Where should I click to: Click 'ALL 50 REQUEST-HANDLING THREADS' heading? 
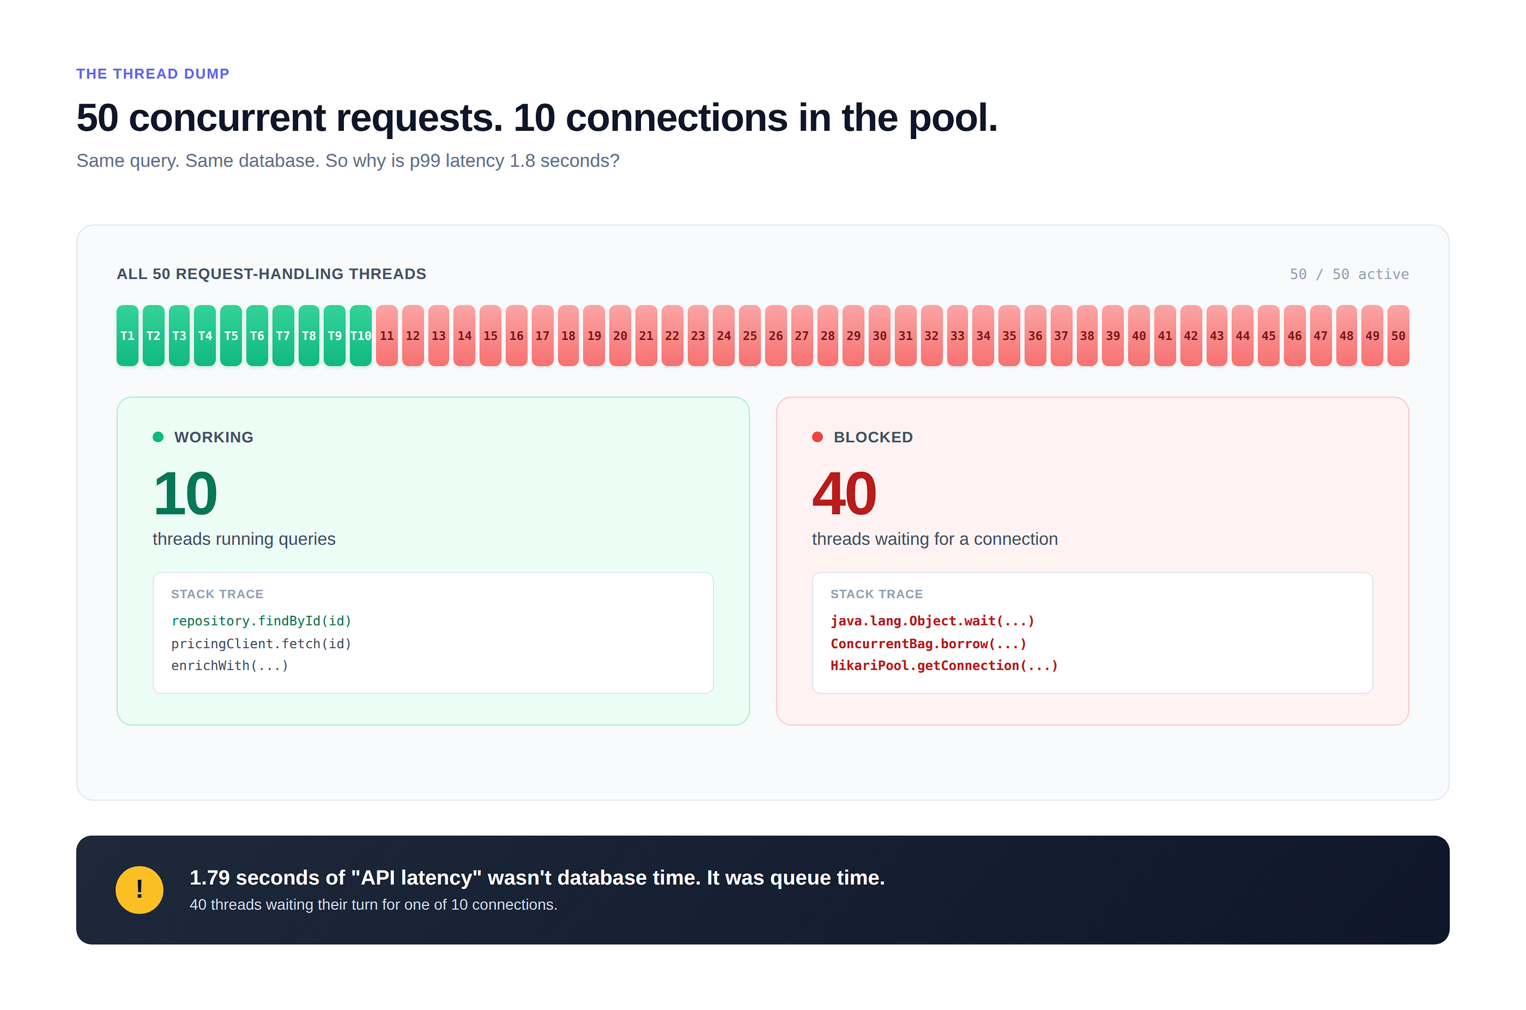[271, 274]
